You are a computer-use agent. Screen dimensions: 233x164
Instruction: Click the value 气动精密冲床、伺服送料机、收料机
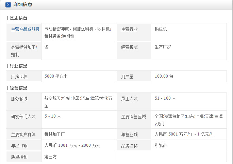click(x=78, y=29)
